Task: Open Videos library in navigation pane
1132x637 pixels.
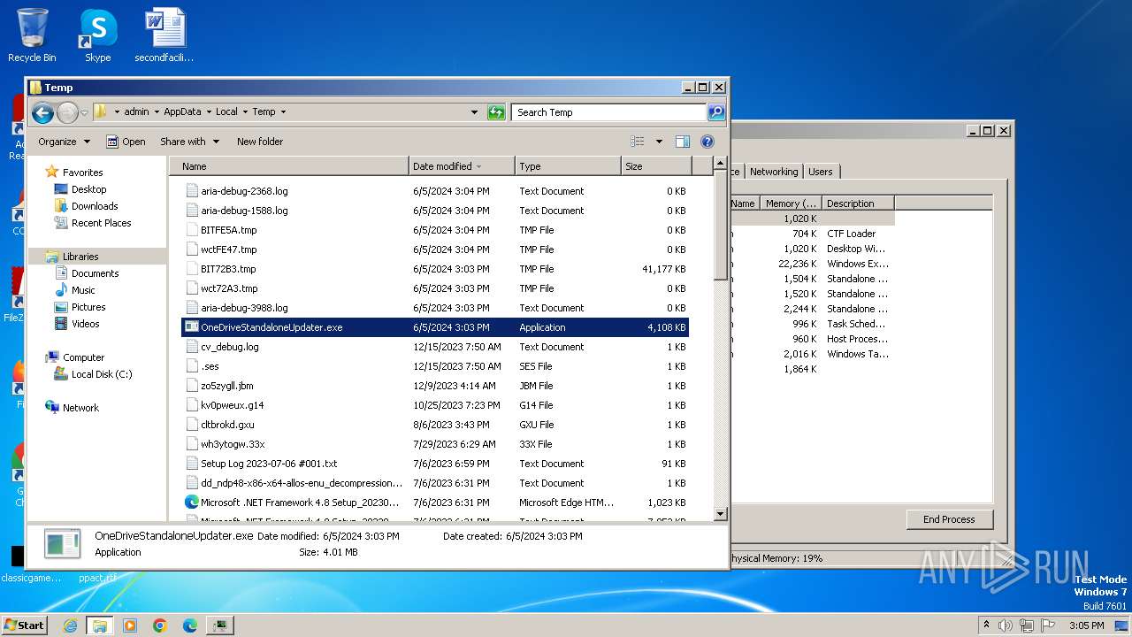Action: click(85, 324)
